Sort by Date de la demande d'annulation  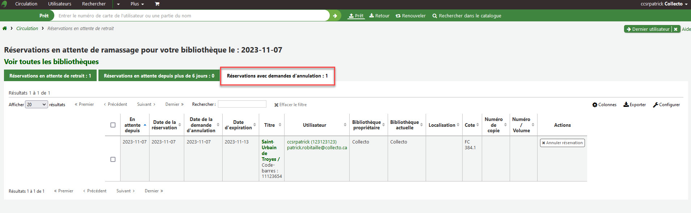click(x=203, y=125)
